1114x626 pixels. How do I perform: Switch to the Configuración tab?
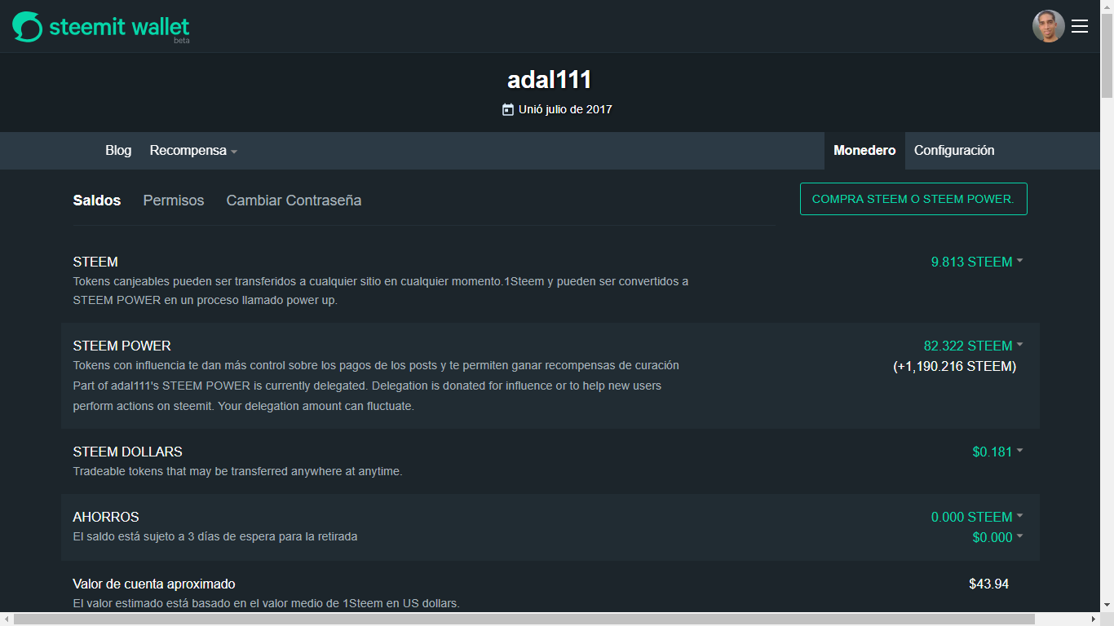point(954,151)
